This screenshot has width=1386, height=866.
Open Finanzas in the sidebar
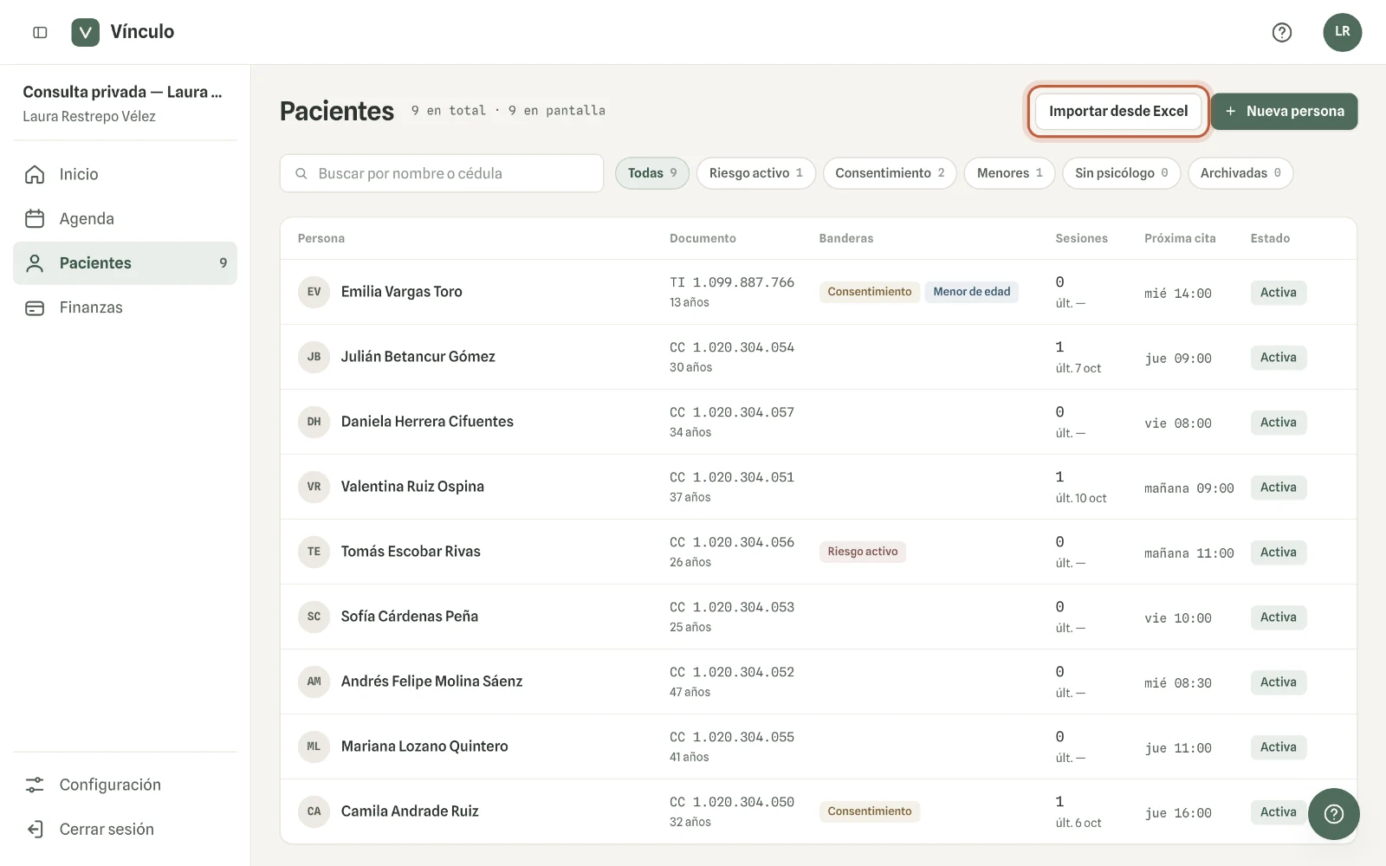[x=125, y=307]
